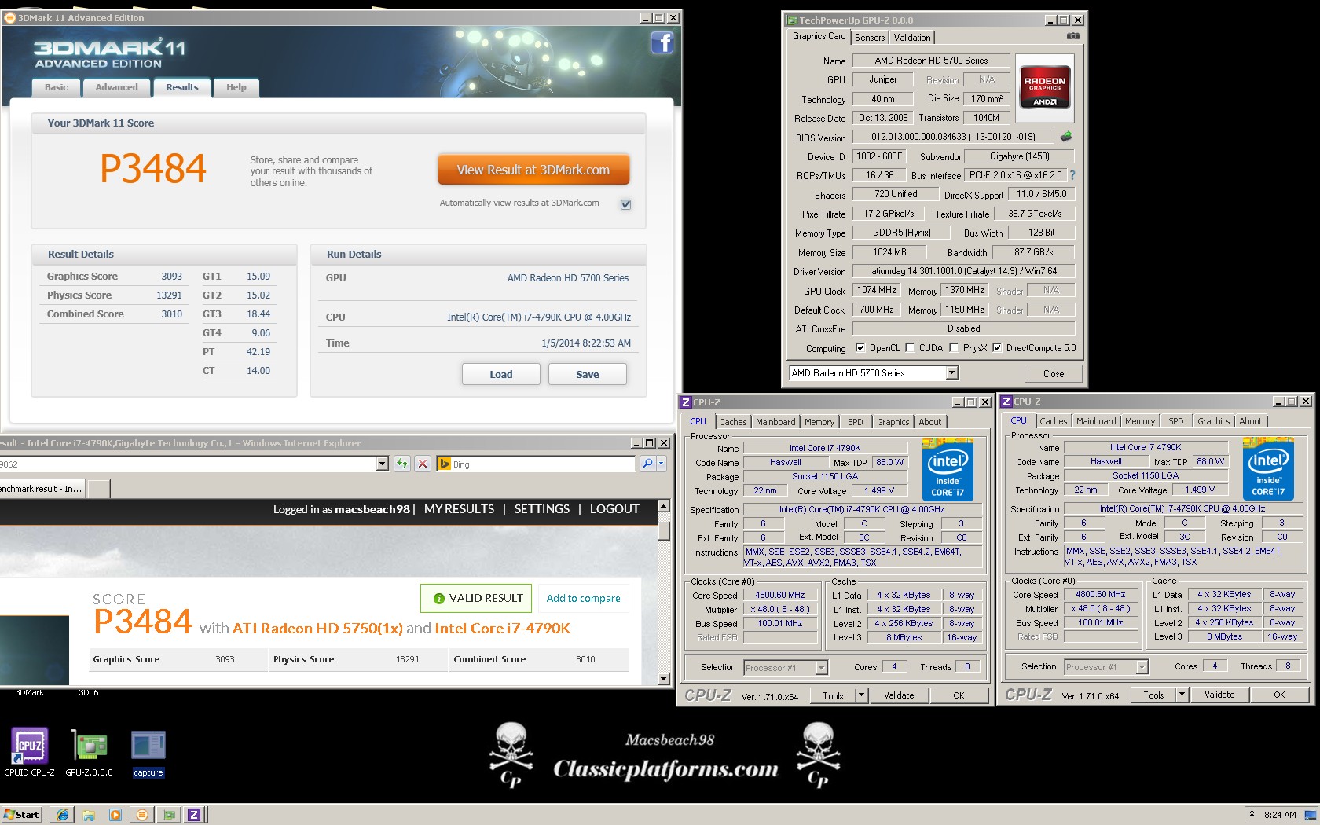Open the Caches tab in left CPU-Z

click(733, 422)
